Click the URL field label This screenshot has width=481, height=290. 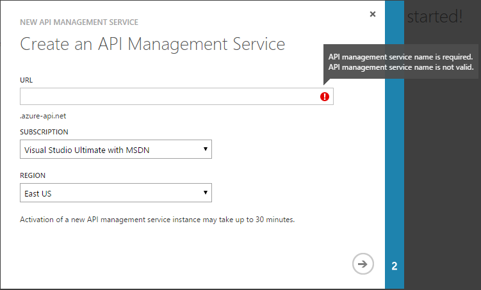coord(26,80)
